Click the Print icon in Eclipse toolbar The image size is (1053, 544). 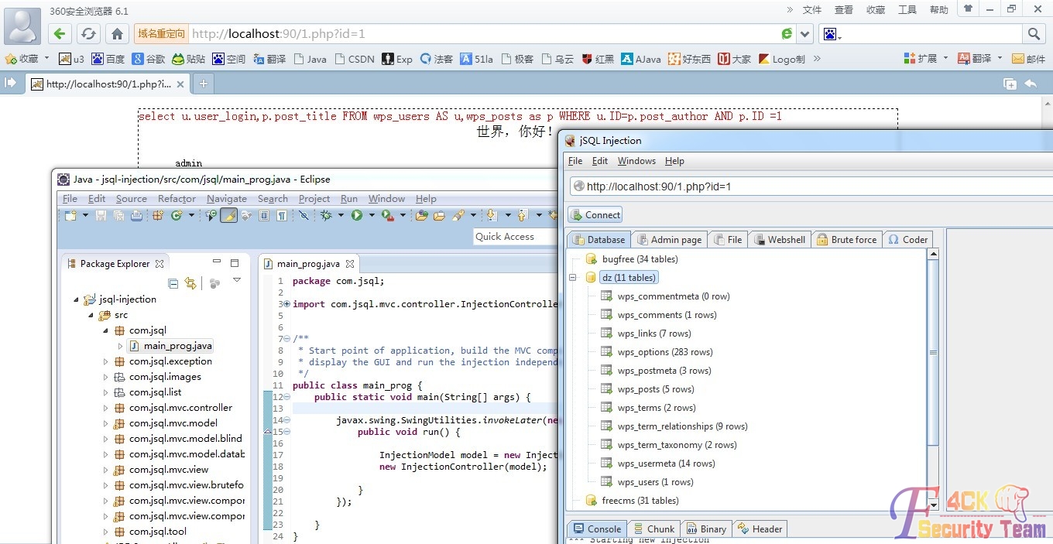coord(136,216)
